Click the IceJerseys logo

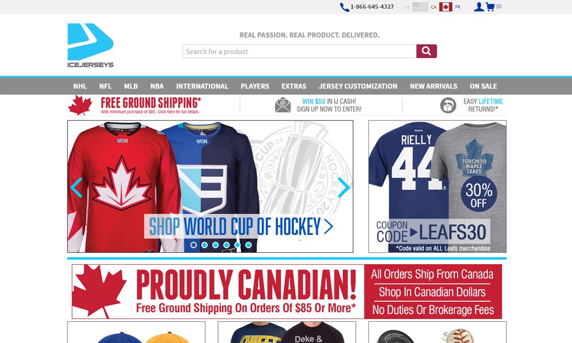[90, 46]
